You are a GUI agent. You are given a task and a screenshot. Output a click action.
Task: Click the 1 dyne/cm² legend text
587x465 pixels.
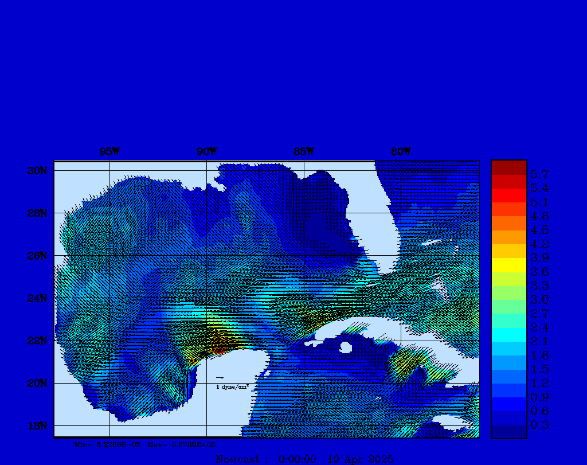point(232,387)
